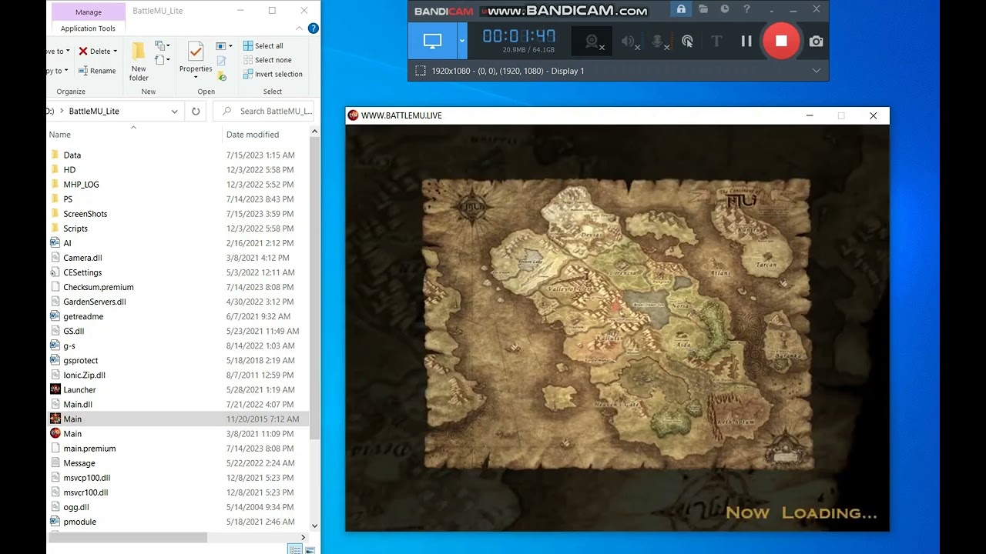Toggle Bandicam mouse click effect icon
The height and width of the screenshot is (554, 986).
point(687,42)
